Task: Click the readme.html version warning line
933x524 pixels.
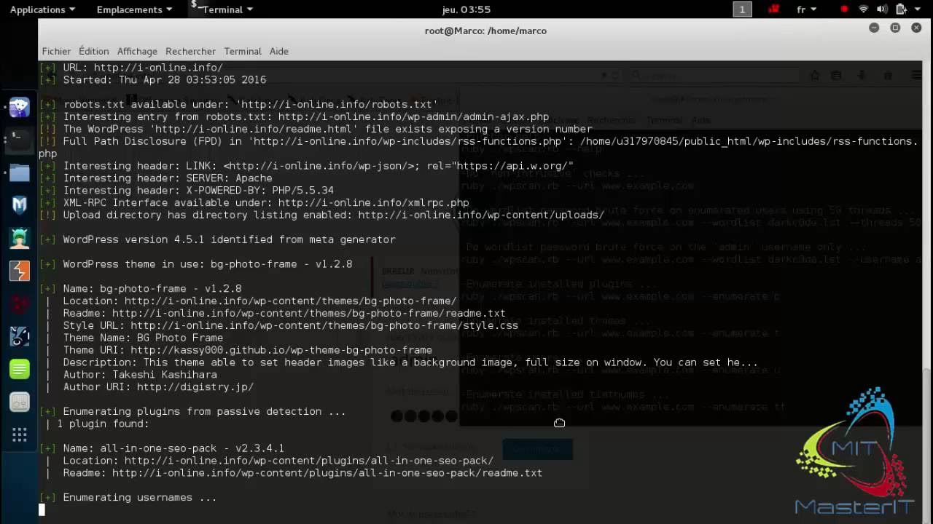Action: click(316, 129)
